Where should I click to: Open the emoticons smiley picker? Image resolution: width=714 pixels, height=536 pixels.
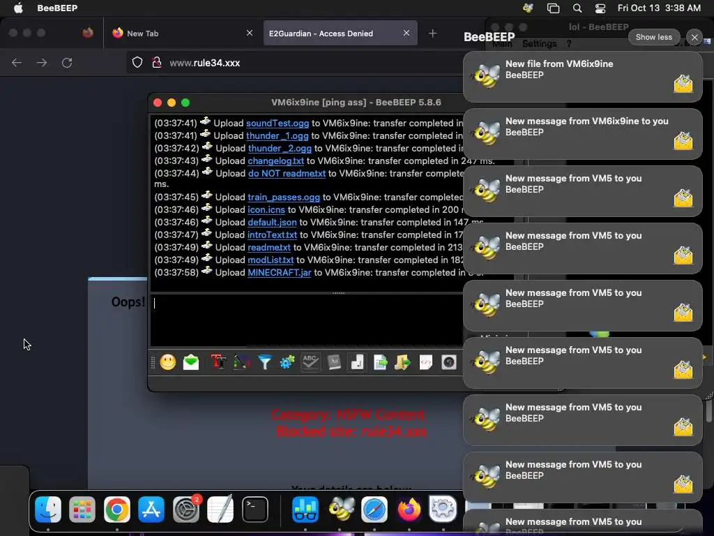(x=167, y=362)
